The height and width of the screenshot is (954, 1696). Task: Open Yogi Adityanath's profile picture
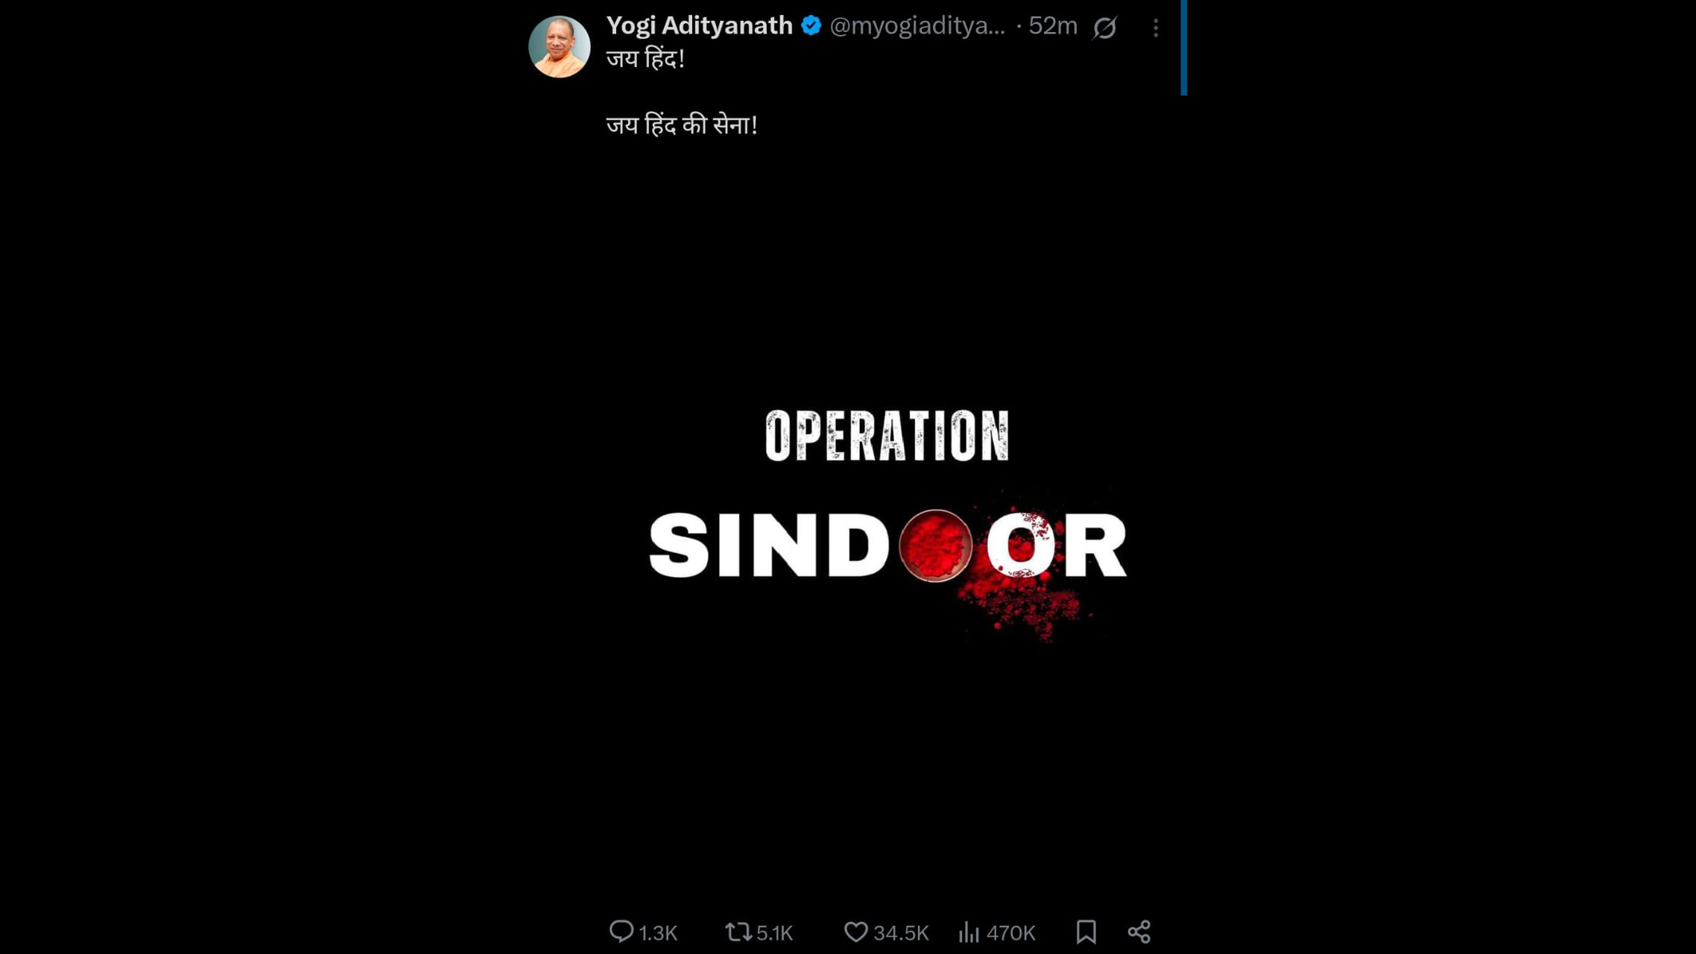[559, 46]
